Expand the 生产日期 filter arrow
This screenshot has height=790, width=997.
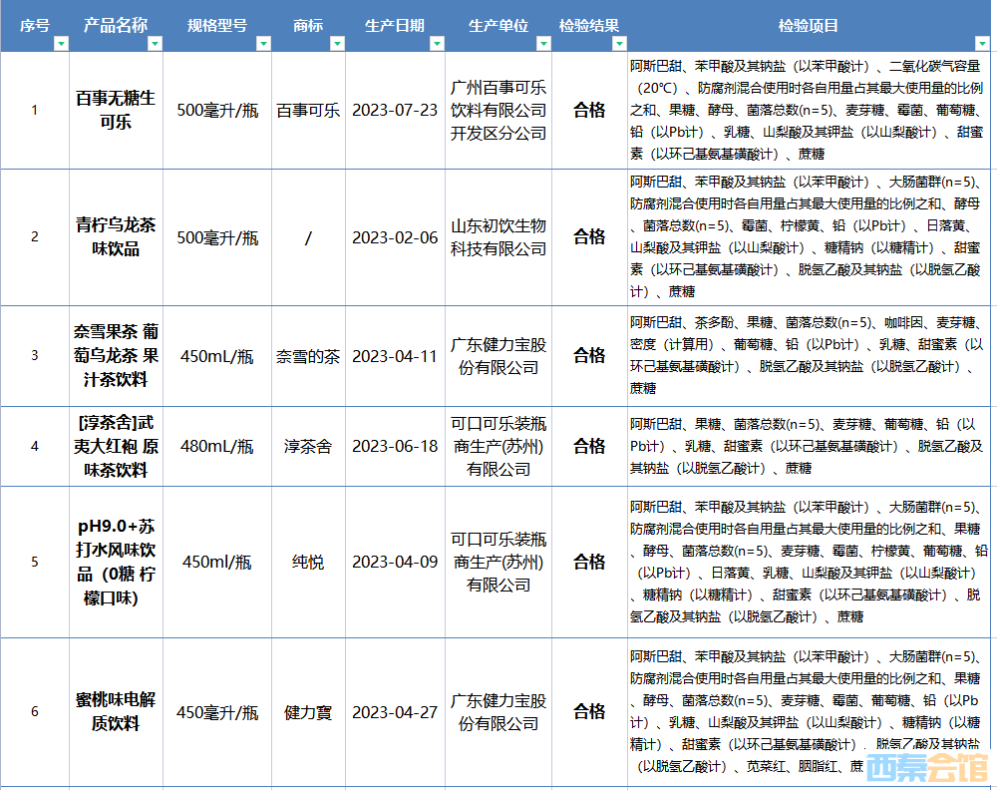[436, 43]
